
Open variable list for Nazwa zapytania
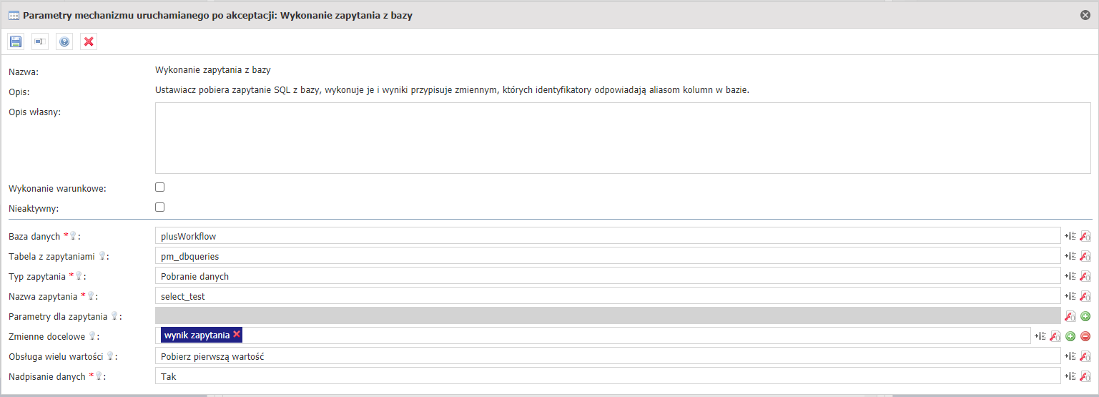coord(1070,296)
